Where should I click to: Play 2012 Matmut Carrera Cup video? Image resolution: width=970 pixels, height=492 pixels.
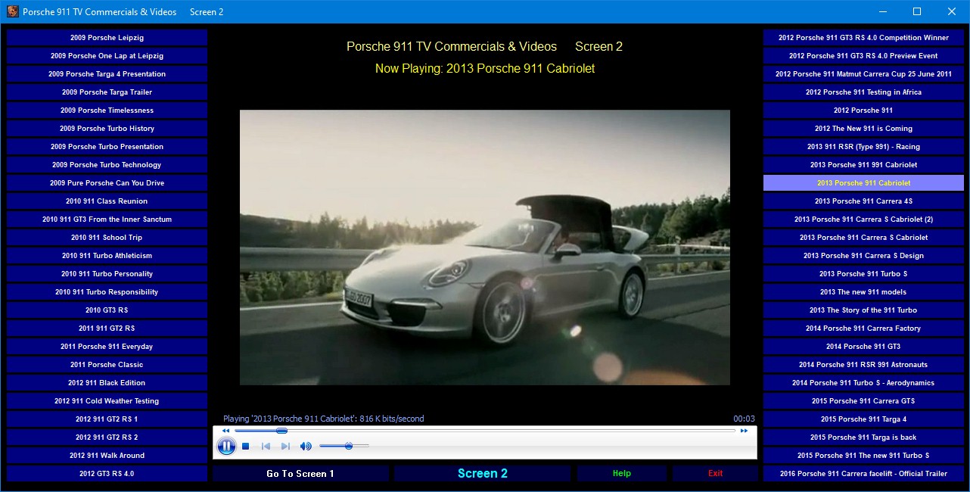863,74
